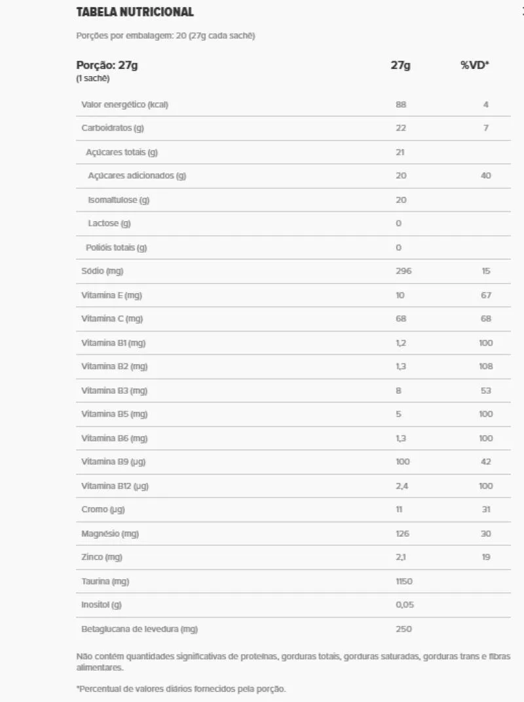Click the Vitamina C (mg) label
Viewport: 524px width, 702px height.
coord(111,319)
